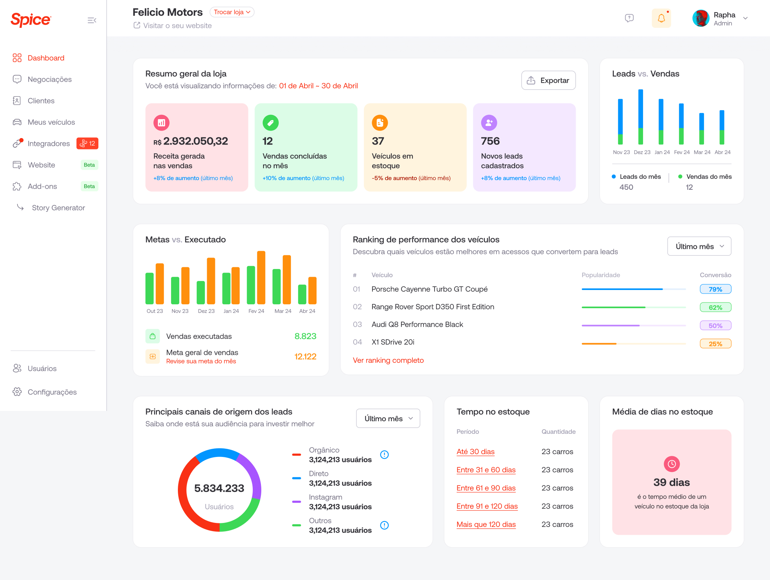This screenshot has height=580, width=770.
Task: Click the green Vendas executadas bag icon
Action: point(153,336)
